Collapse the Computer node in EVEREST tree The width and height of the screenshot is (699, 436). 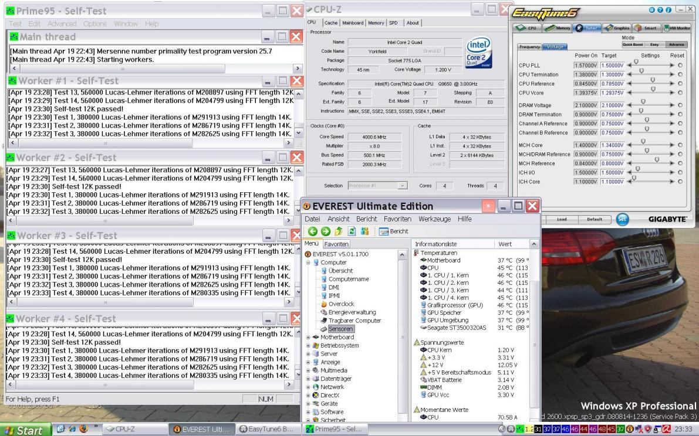308,263
